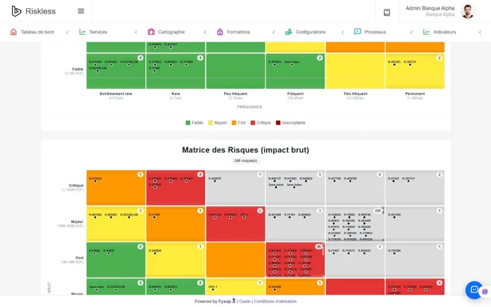This screenshot has height=307, width=491.
Task: Open the Services menu
Action: (98, 32)
